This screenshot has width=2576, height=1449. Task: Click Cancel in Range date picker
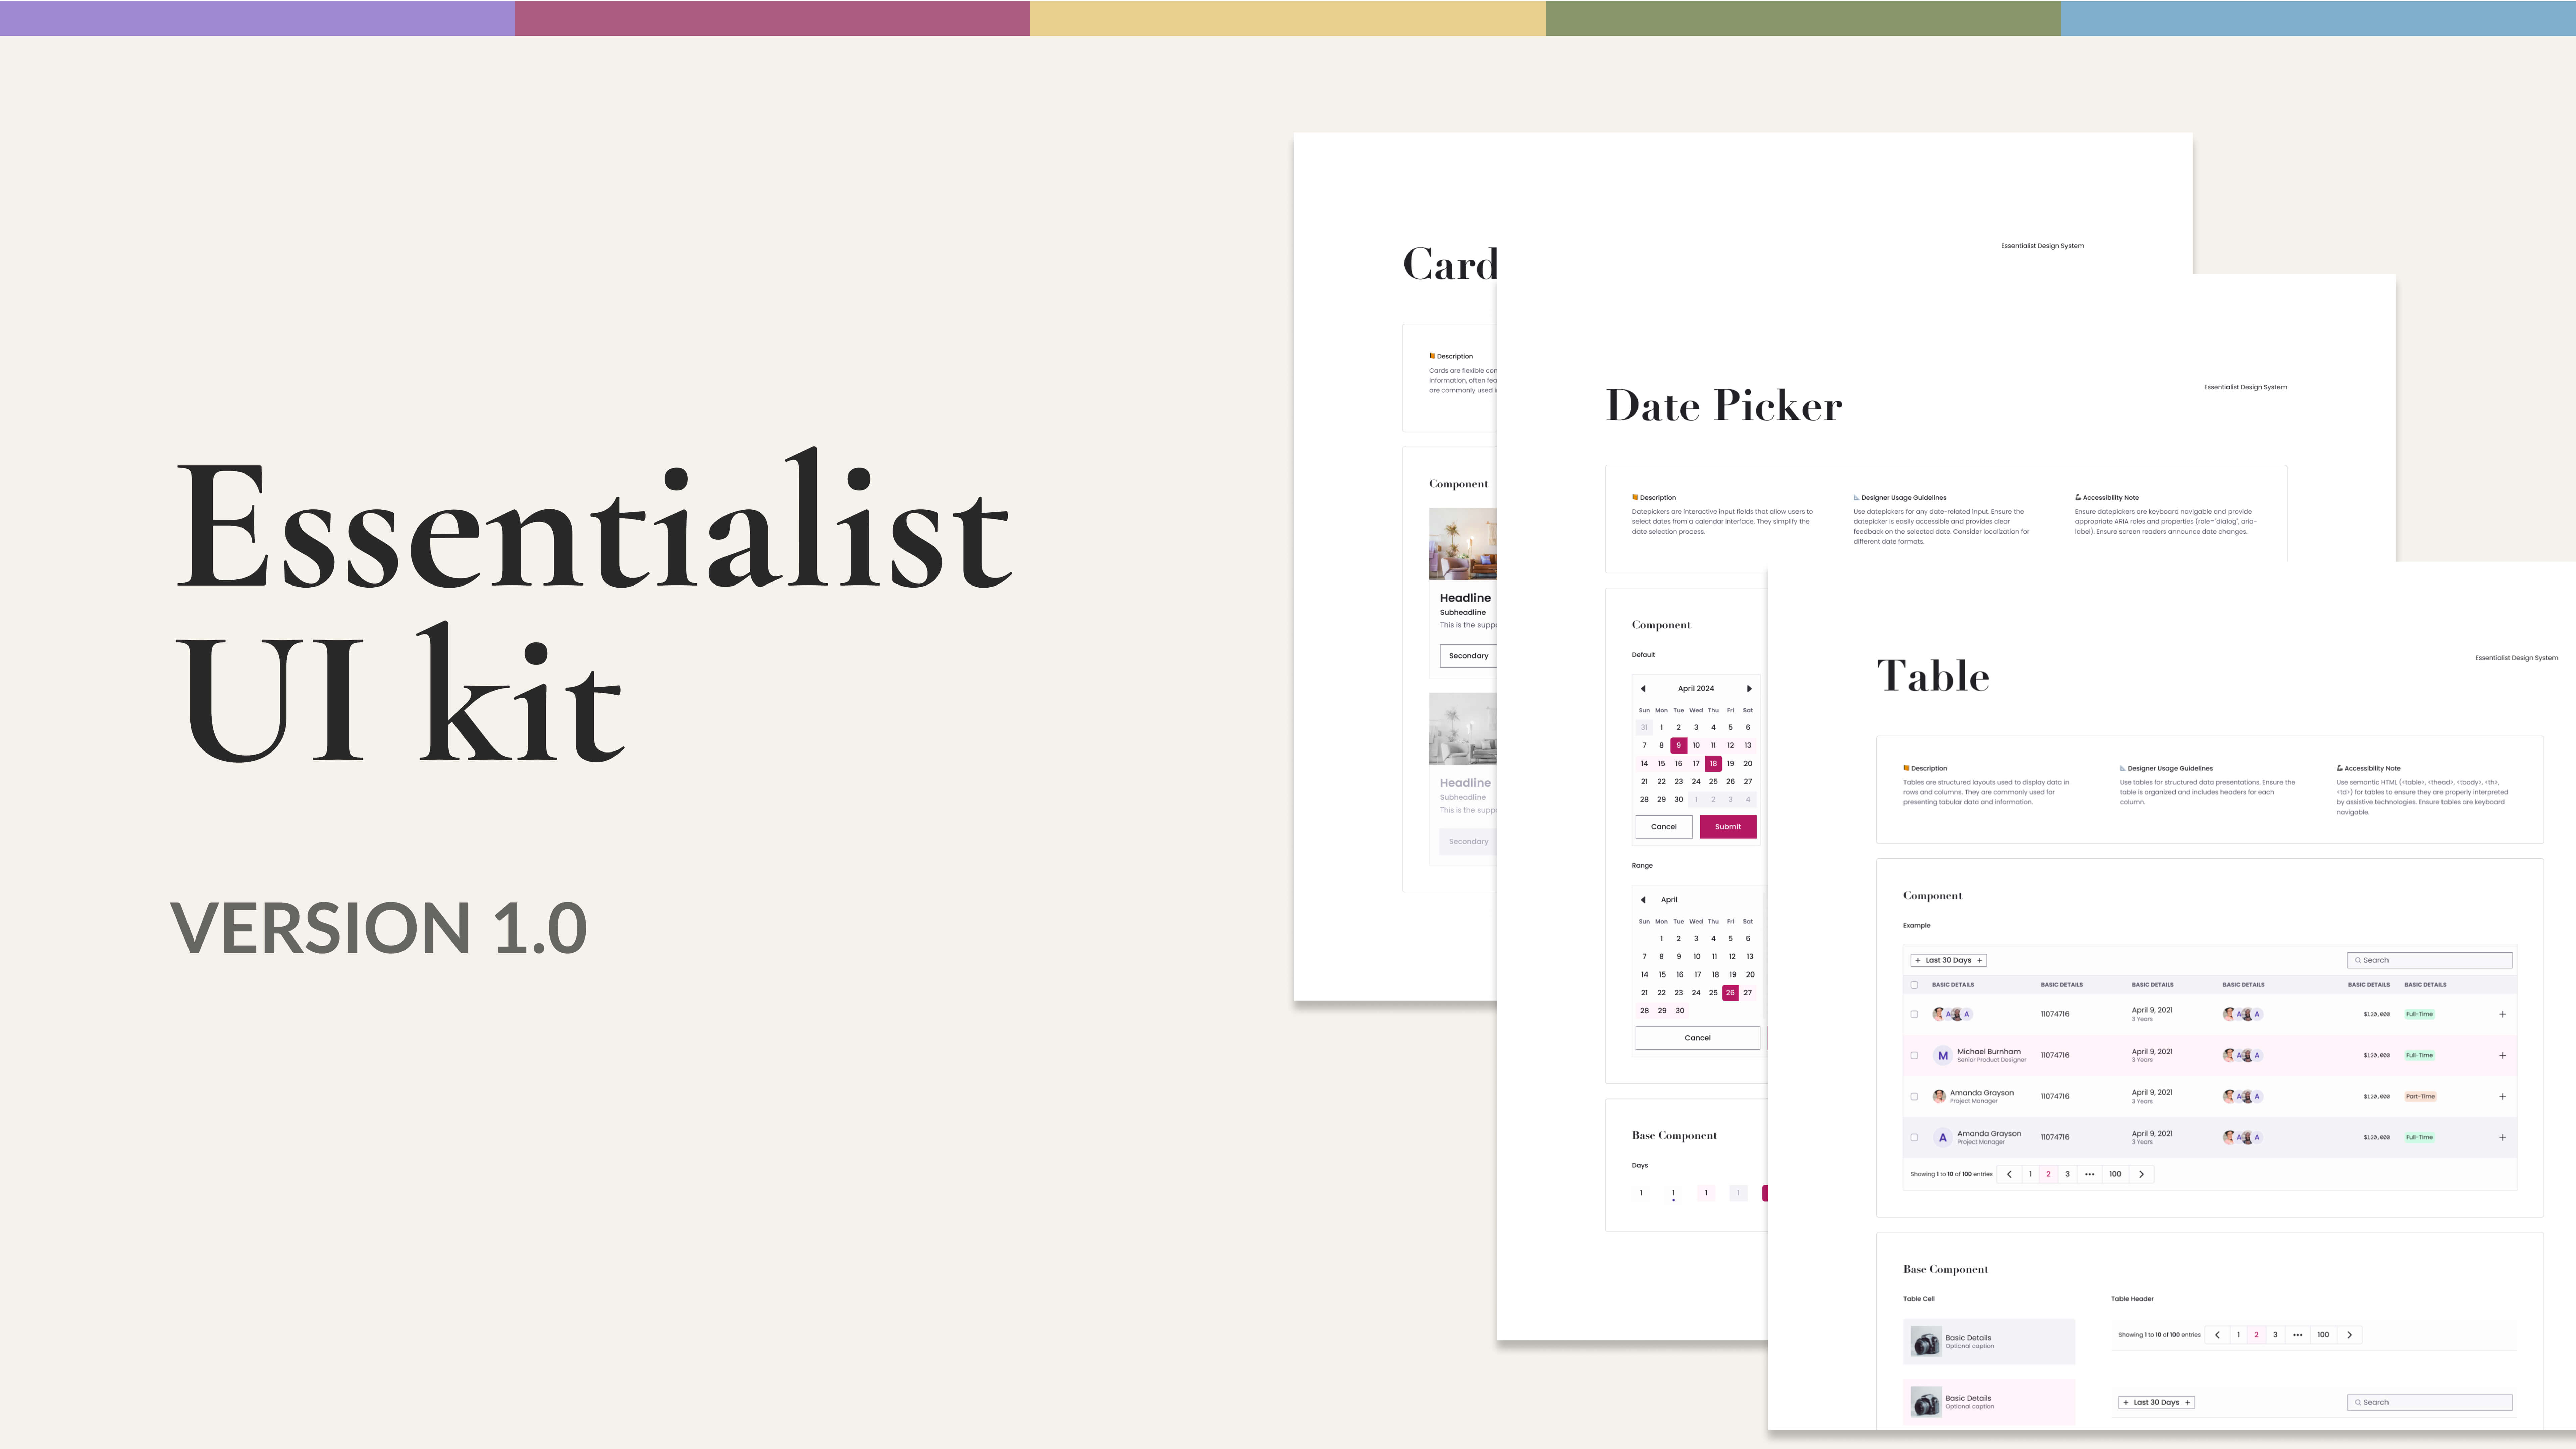click(1698, 1038)
